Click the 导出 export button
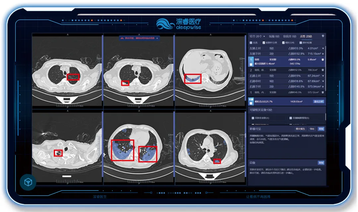This screenshot has height=212, width=358. click(312, 129)
